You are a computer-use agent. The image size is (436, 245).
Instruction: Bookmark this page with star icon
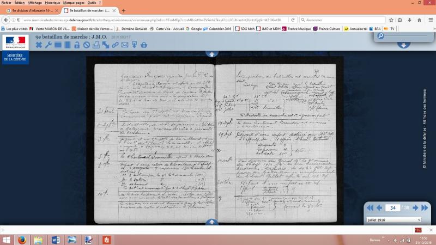tap(391, 20)
